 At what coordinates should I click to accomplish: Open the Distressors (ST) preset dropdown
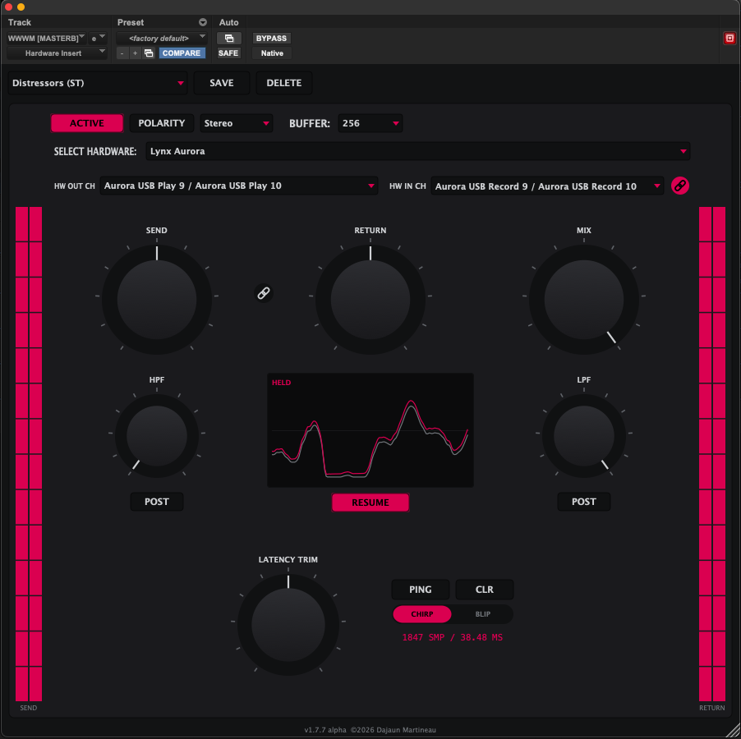[98, 83]
